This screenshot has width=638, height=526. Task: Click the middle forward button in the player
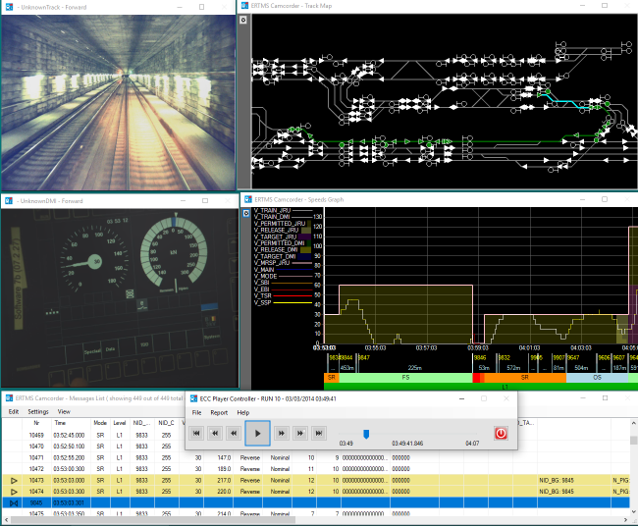tap(300, 433)
